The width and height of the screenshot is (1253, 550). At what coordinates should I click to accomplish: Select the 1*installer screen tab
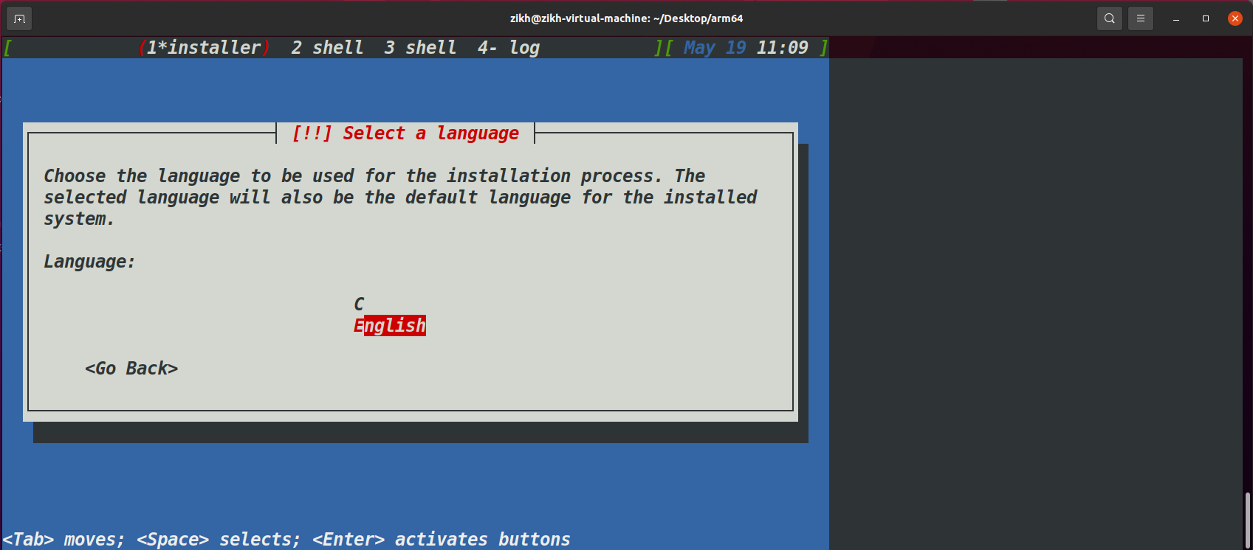coord(204,48)
